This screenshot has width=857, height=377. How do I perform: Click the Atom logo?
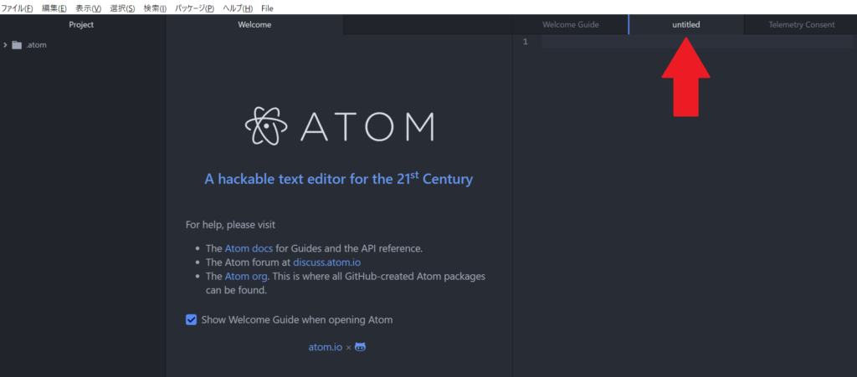[x=340, y=126]
